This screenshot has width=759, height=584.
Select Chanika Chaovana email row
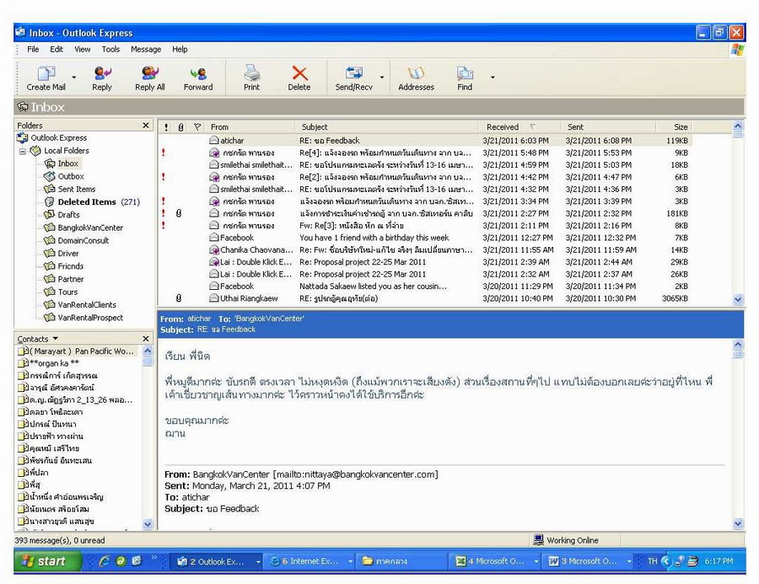(x=425, y=249)
